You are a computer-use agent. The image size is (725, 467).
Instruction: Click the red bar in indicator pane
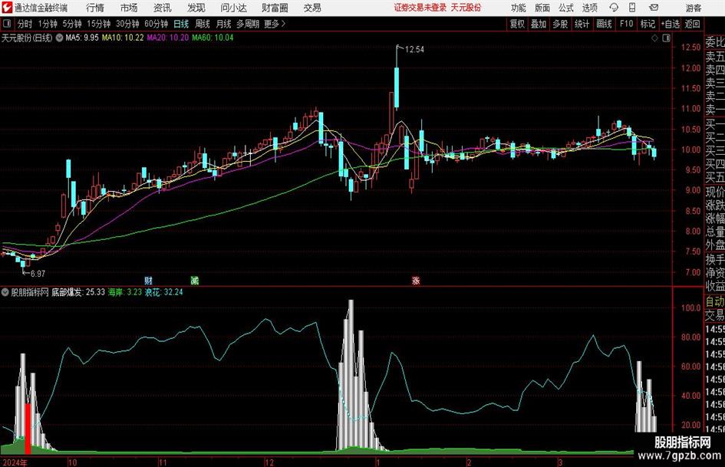[x=28, y=429]
